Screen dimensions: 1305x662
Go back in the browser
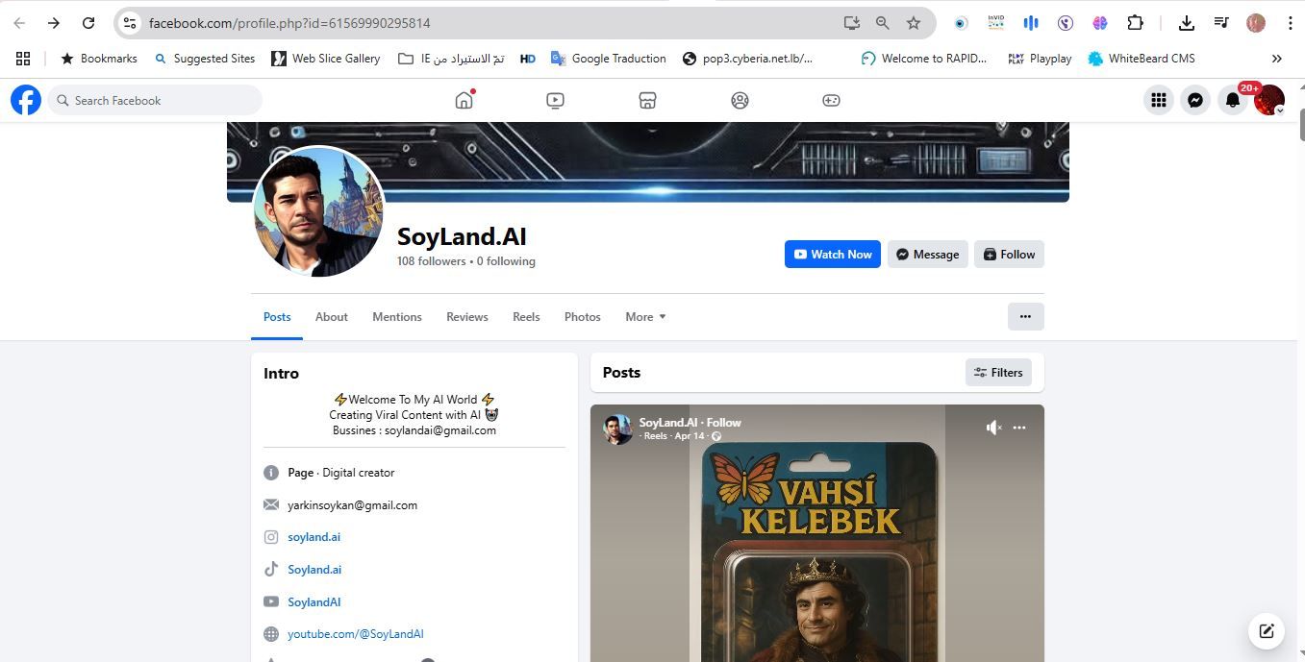19,23
